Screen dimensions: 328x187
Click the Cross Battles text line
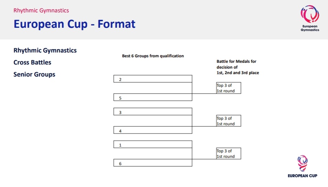(x=32, y=62)
